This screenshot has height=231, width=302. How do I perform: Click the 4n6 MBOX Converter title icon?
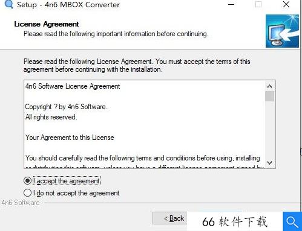[9, 4]
